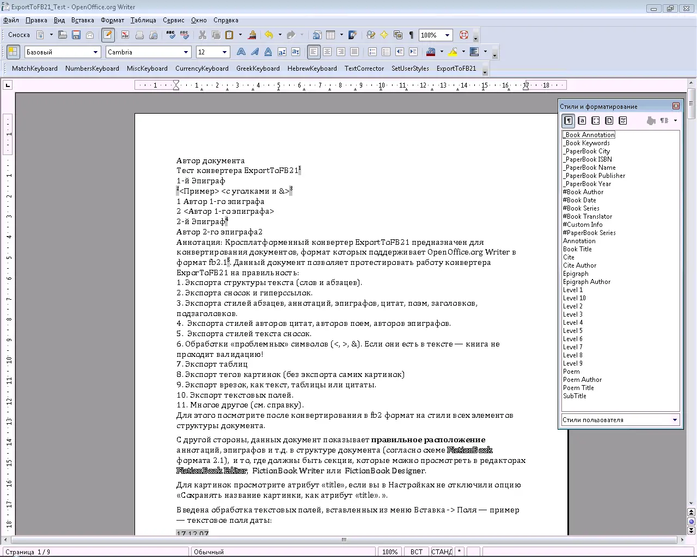Image resolution: width=697 pixels, height=557 pixels.
Task: Click the SetUserStyles macro button
Action: [410, 69]
